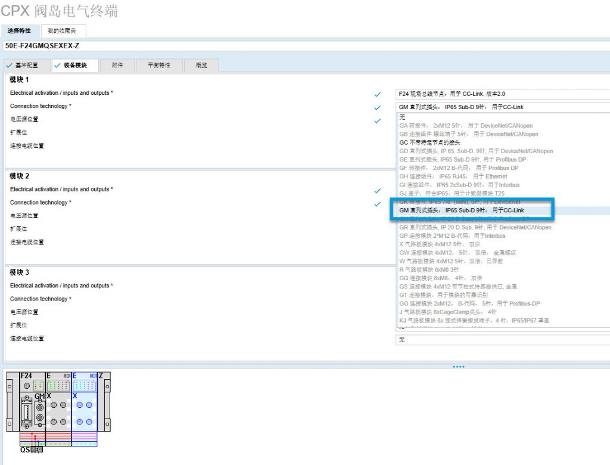Click the blue X connection block with M12 sockets

click(x=84, y=411)
